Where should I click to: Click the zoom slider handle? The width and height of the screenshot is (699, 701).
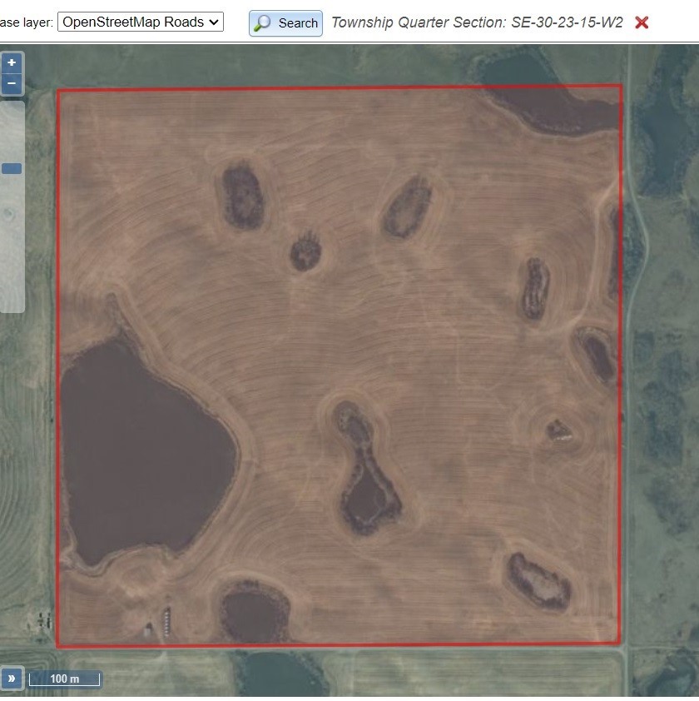point(12,168)
